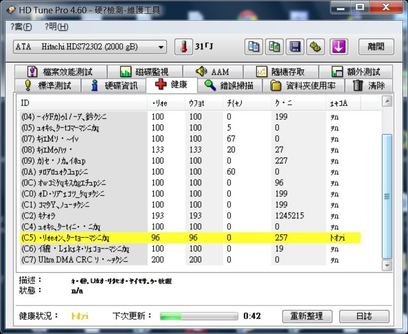Click the data value 1245215

click(289, 216)
